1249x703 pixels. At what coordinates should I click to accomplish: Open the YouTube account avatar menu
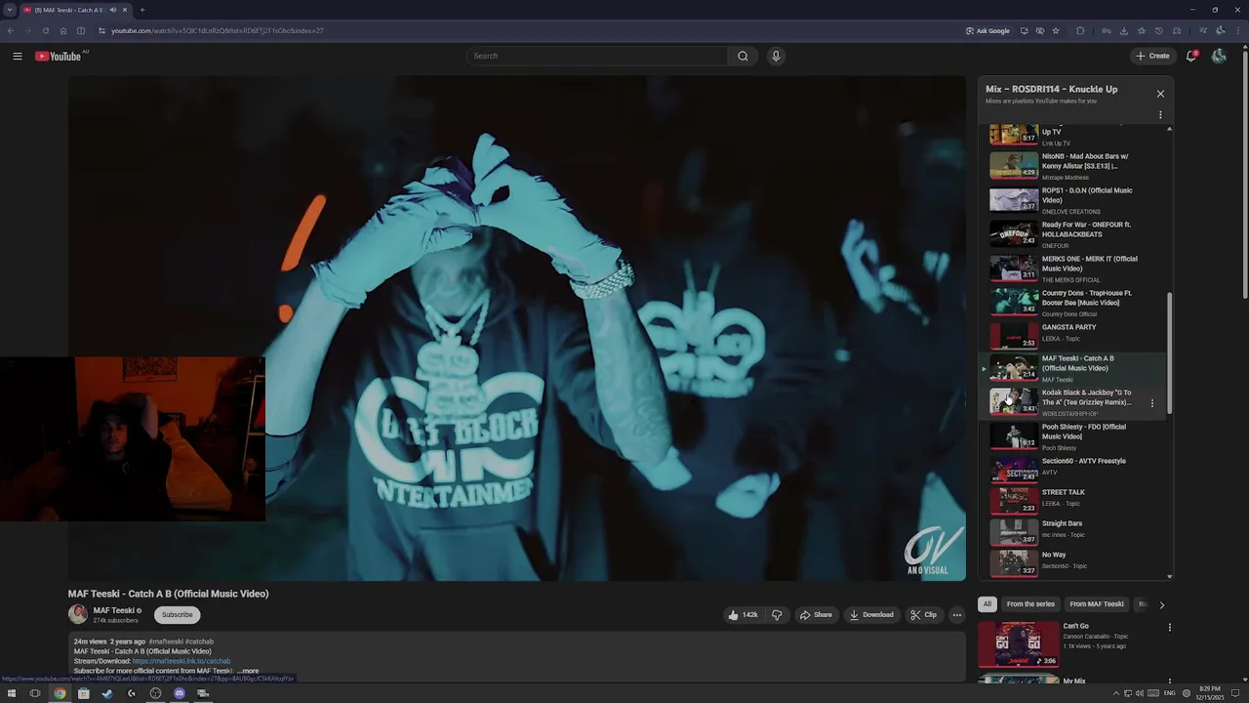pos(1219,56)
